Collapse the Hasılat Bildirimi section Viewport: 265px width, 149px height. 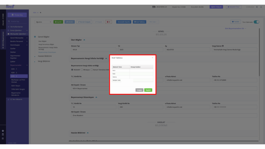87,133
